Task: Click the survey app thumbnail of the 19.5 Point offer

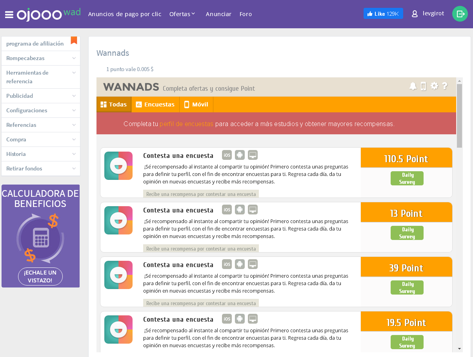Action: point(118,330)
